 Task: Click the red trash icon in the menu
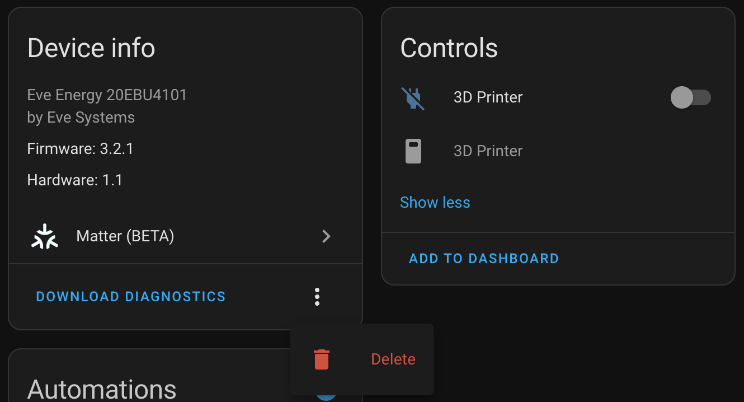tap(322, 359)
